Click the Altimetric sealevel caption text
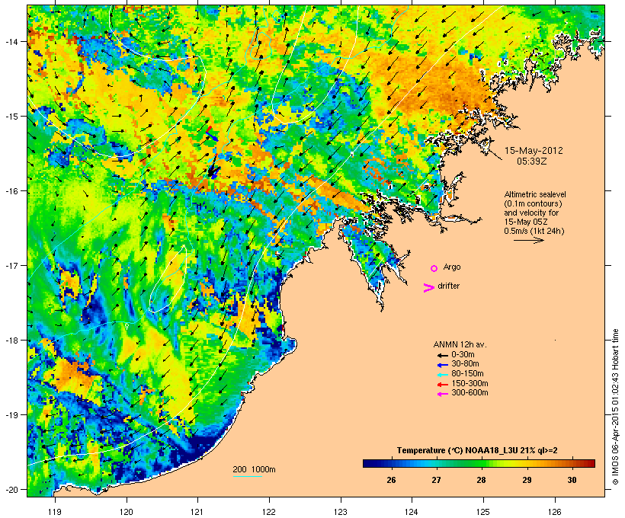This screenshot has width=625, height=518. click(535, 194)
